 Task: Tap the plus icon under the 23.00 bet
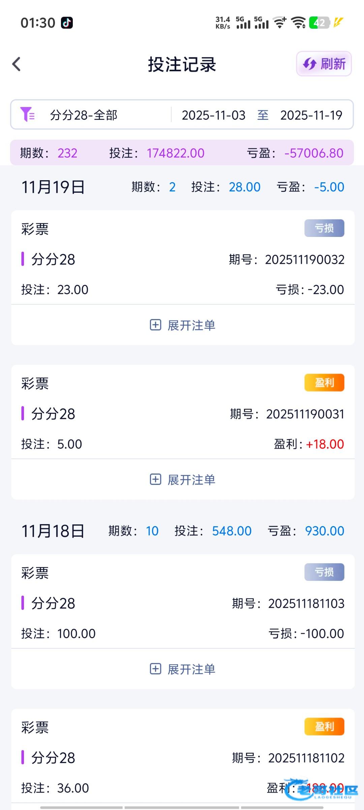click(x=155, y=325)
